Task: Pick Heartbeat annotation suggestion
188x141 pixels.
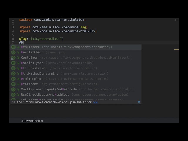Action: [76, 84]
